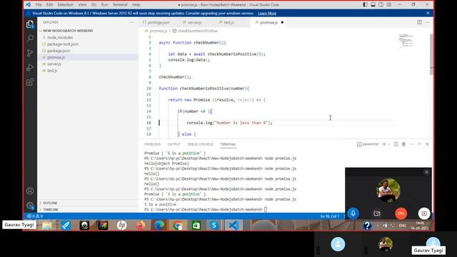The height and width of the screenshot is (257, 457).
Task: Split the terminal pane
Action: pyautogui.click(x=396, y=144)
